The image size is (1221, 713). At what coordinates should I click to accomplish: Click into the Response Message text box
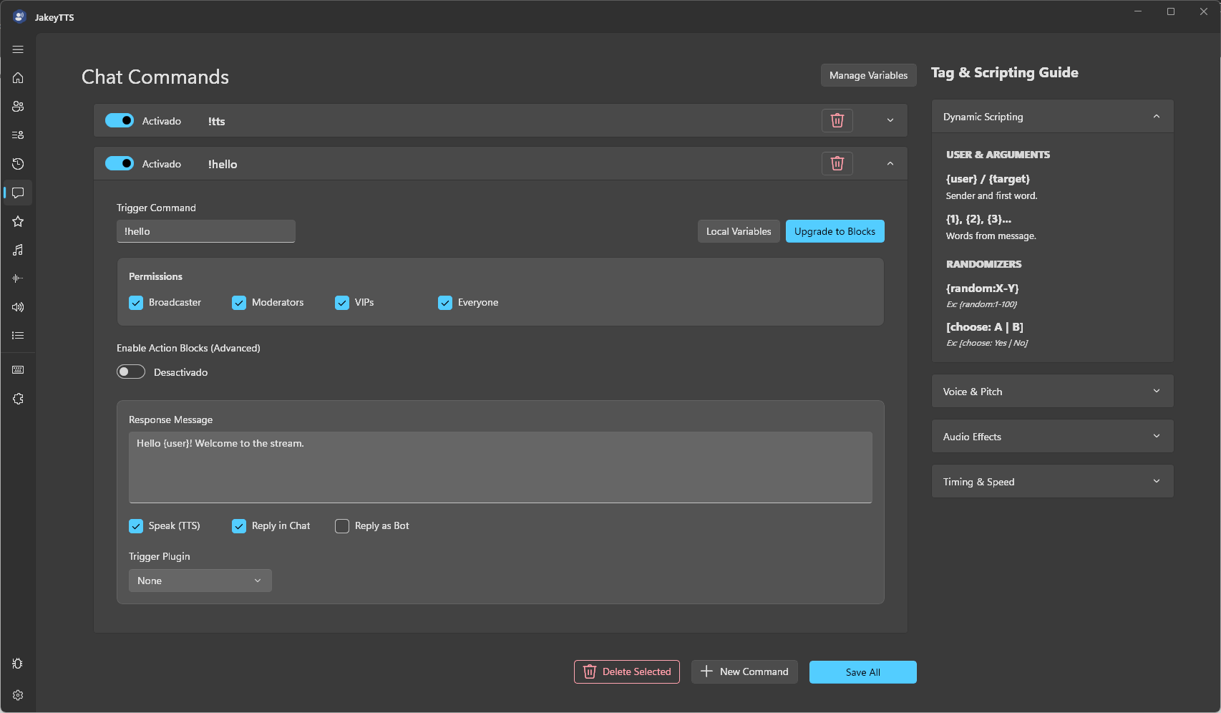tap(500, 467)
